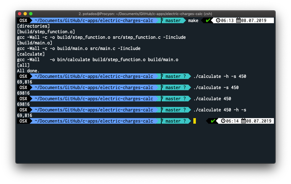Viewport: 291px width, 184px height.
Task: Click the clock icon beside 06:14
Action: (223, 121)
